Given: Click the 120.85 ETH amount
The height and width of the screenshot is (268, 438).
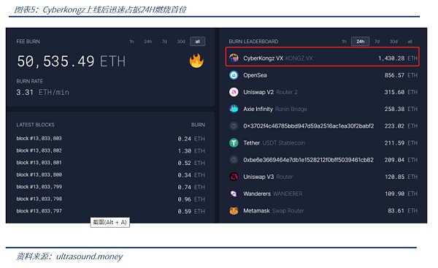Looking at the screenshot, I should click(x=401, y=177).
